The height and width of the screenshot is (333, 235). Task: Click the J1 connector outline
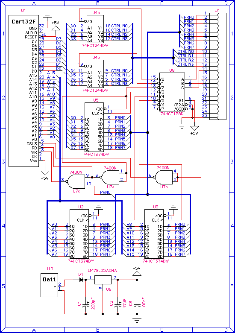click(x=218, y=66)
